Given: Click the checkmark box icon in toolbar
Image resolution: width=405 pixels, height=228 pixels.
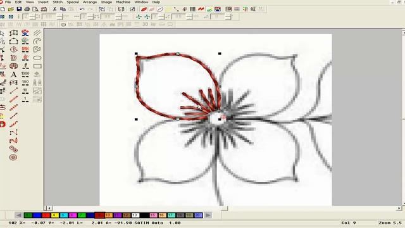Looking at the screenshot, I should (x=132, y=9).
